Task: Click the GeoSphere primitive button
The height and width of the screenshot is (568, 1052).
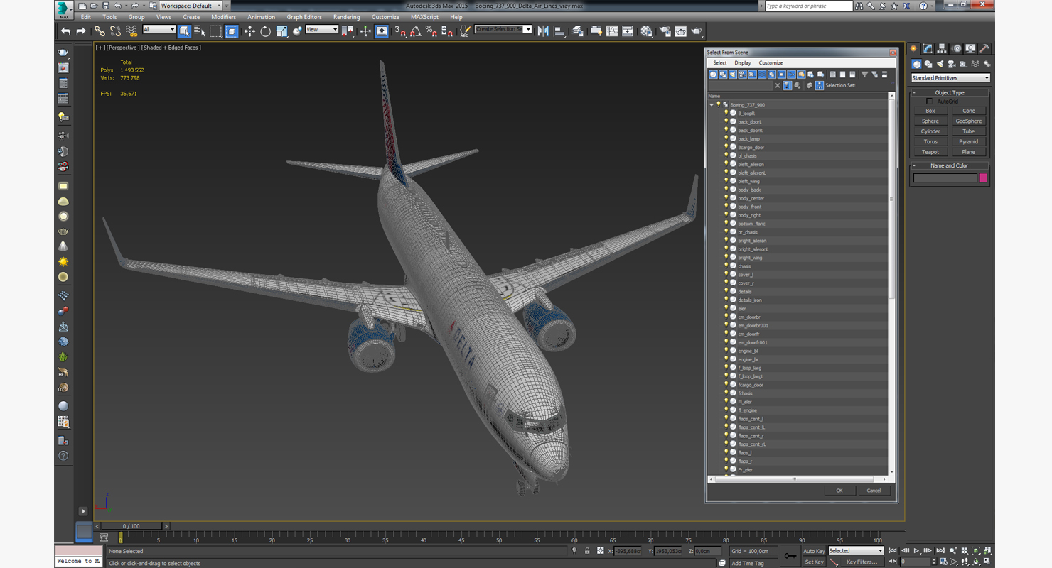Action: coord(968,121)
